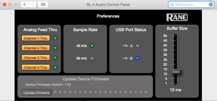
Task: Go back with the left chevron
Action: [x=25, y=4]
